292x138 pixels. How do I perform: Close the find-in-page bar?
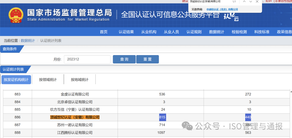click(x=257, y=2)
